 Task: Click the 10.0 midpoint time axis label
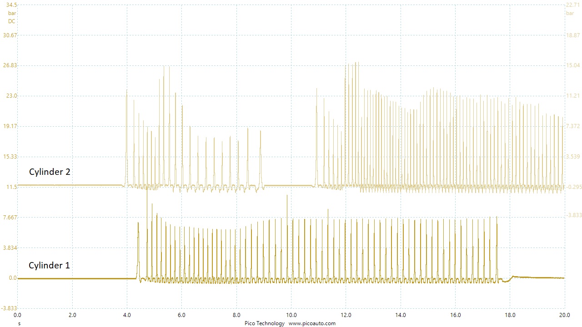click(x=291, y=314)
